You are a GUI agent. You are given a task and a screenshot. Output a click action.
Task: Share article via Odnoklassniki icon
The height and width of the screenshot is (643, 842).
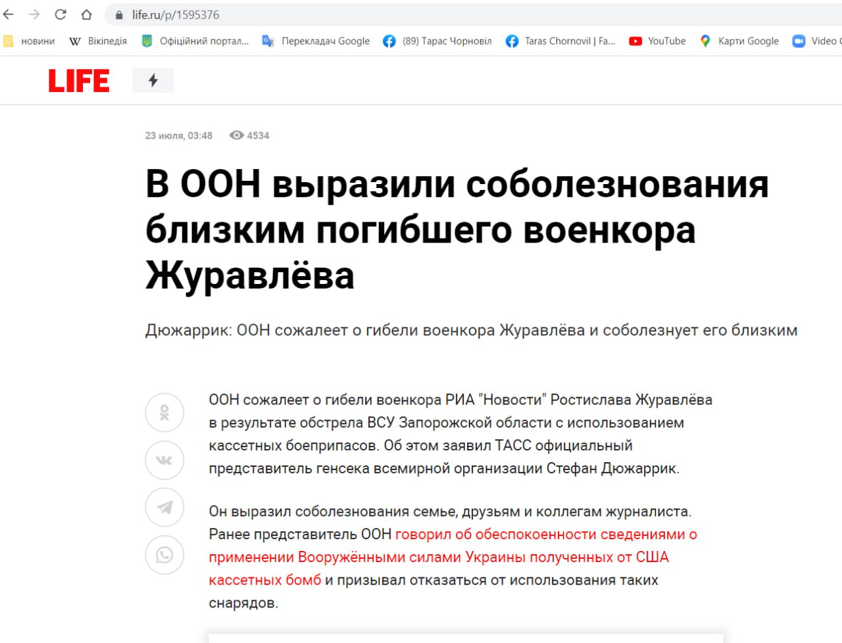coord(164,412)
